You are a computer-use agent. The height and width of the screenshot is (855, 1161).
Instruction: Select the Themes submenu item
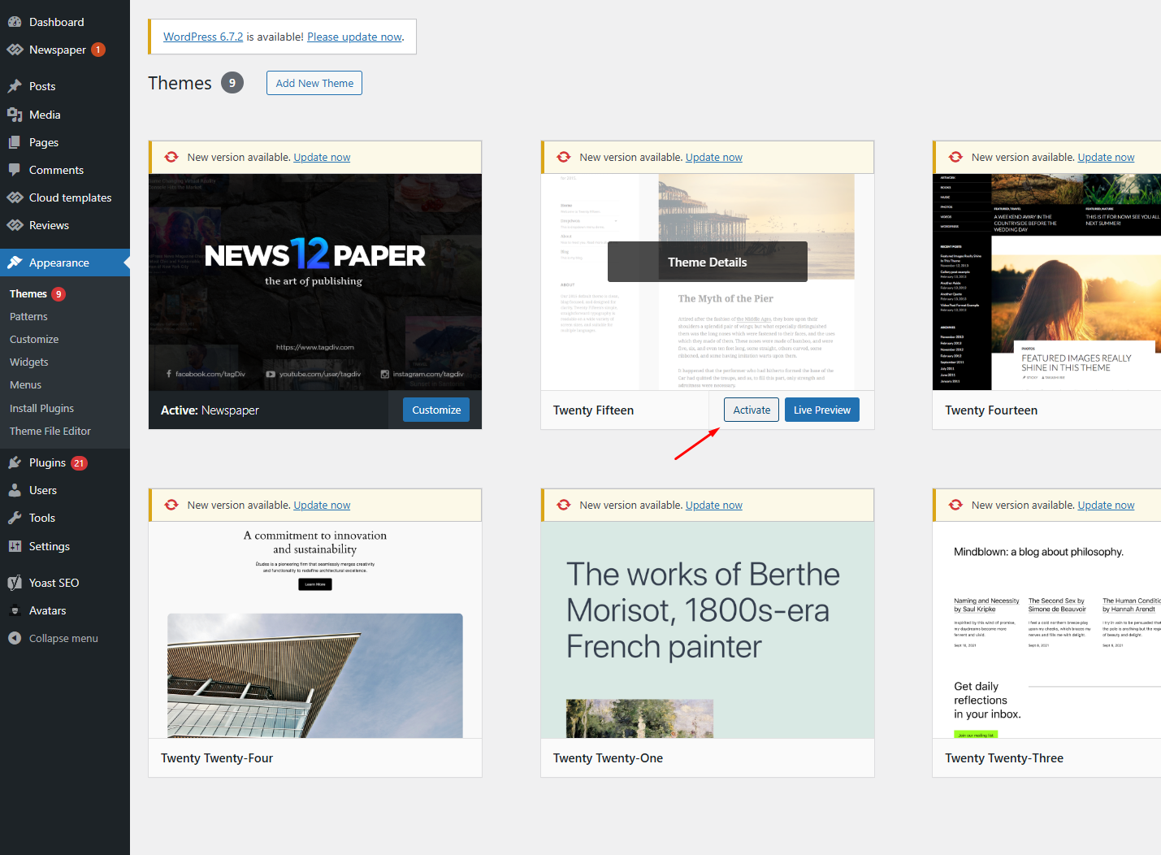point(28,293)
